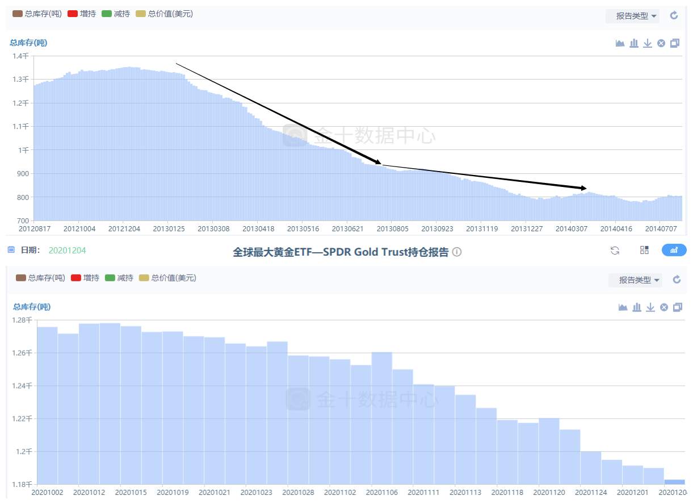Screen dimensions: 693x504
Task: Toggle 增持 legend in lower chart
Action: 85,278
